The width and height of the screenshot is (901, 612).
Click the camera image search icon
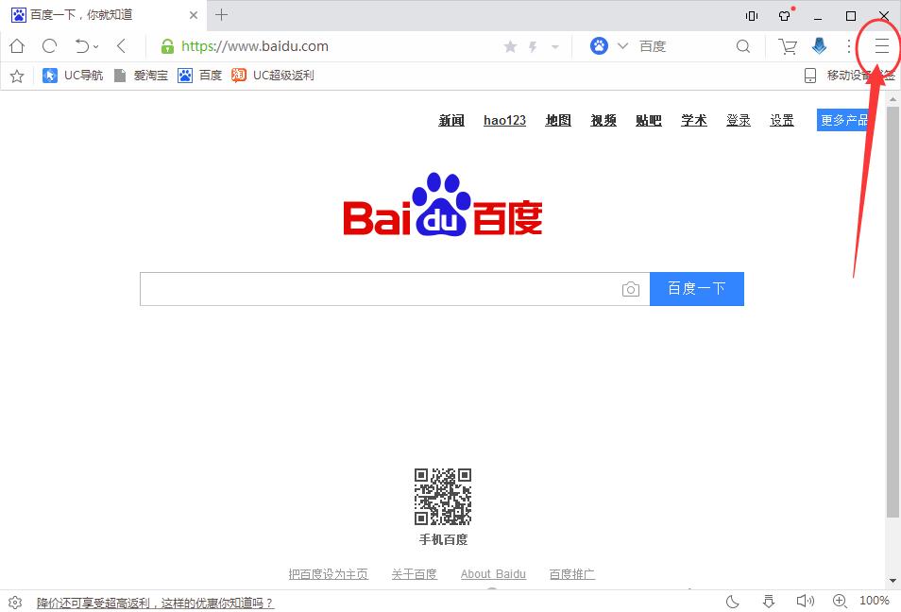630,289
